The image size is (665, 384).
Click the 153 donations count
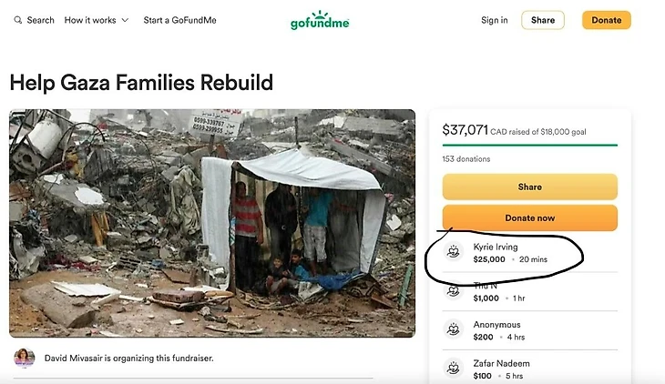[x=465, y=159]
